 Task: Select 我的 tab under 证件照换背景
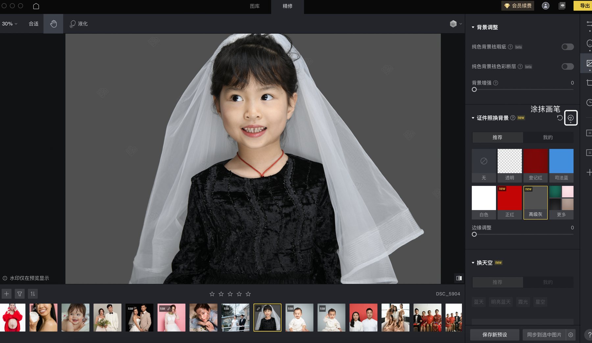pos(548,137)
